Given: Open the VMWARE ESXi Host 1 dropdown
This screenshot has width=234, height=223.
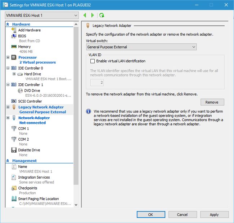Looking at the screenshot, I should click(x=42, y=16).
